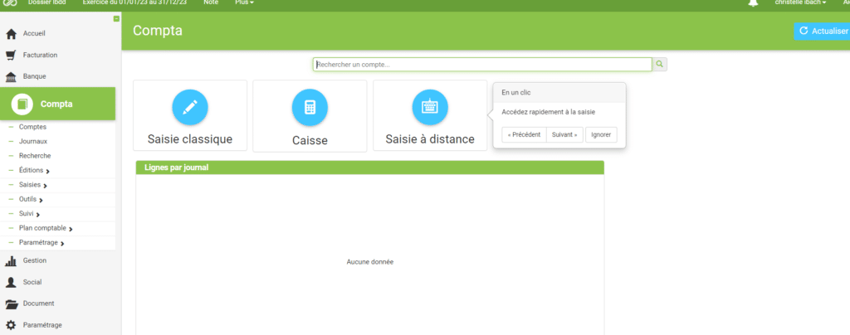Click the Document folder icon

point(11,303)
